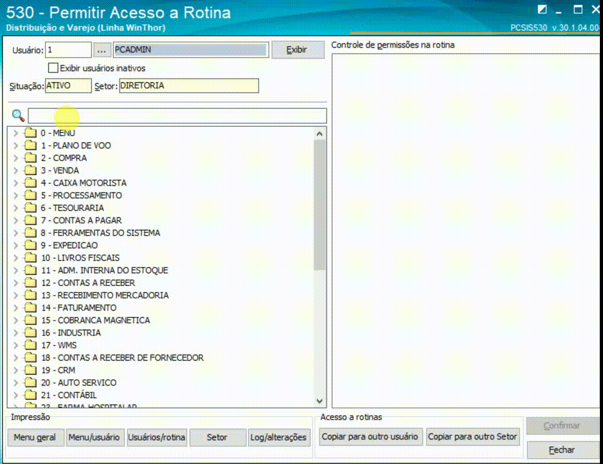Click the routine search text field

tap(177, 115)
